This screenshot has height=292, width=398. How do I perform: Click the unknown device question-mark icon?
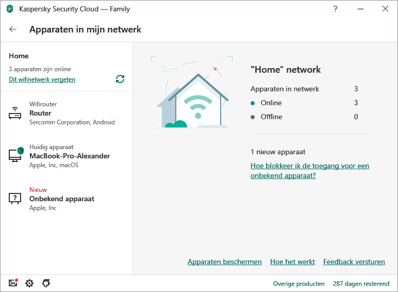click(15, 198)
